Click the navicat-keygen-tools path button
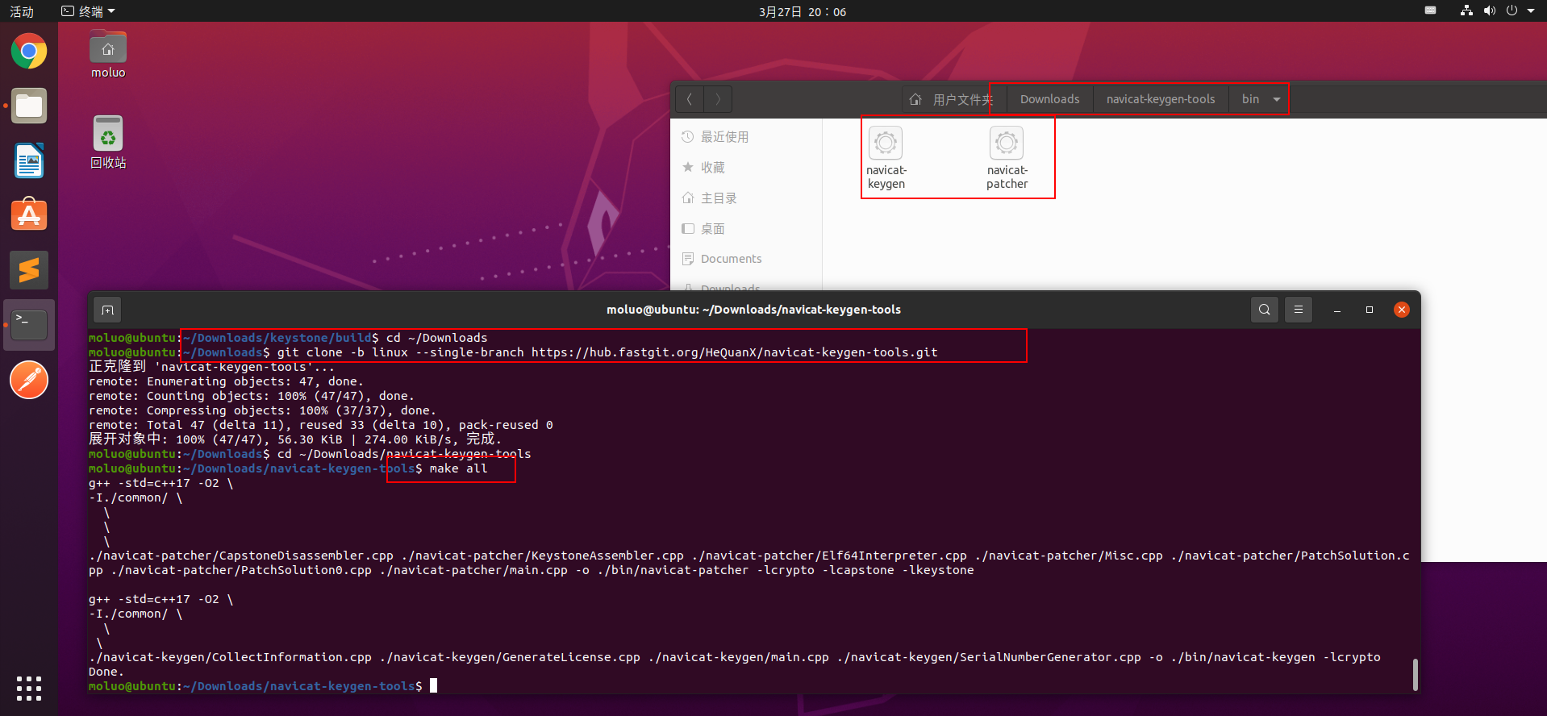This screenshot has width=1547, height=716. (1160, 99)
